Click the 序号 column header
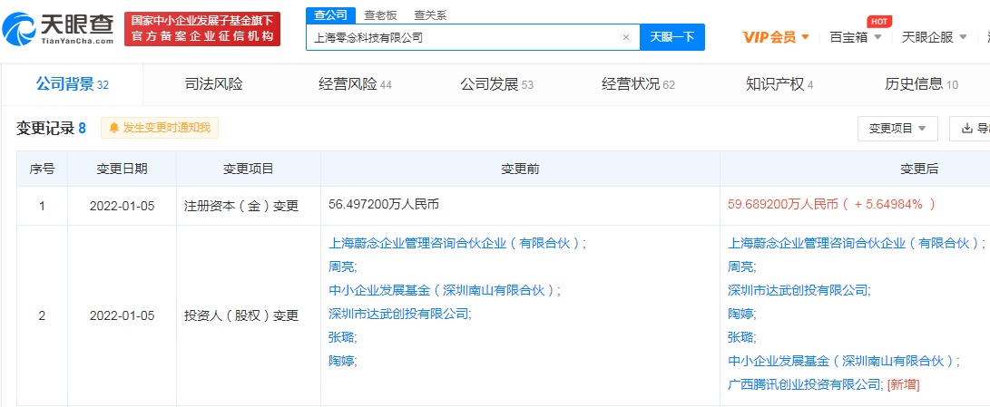 (42, 169)
